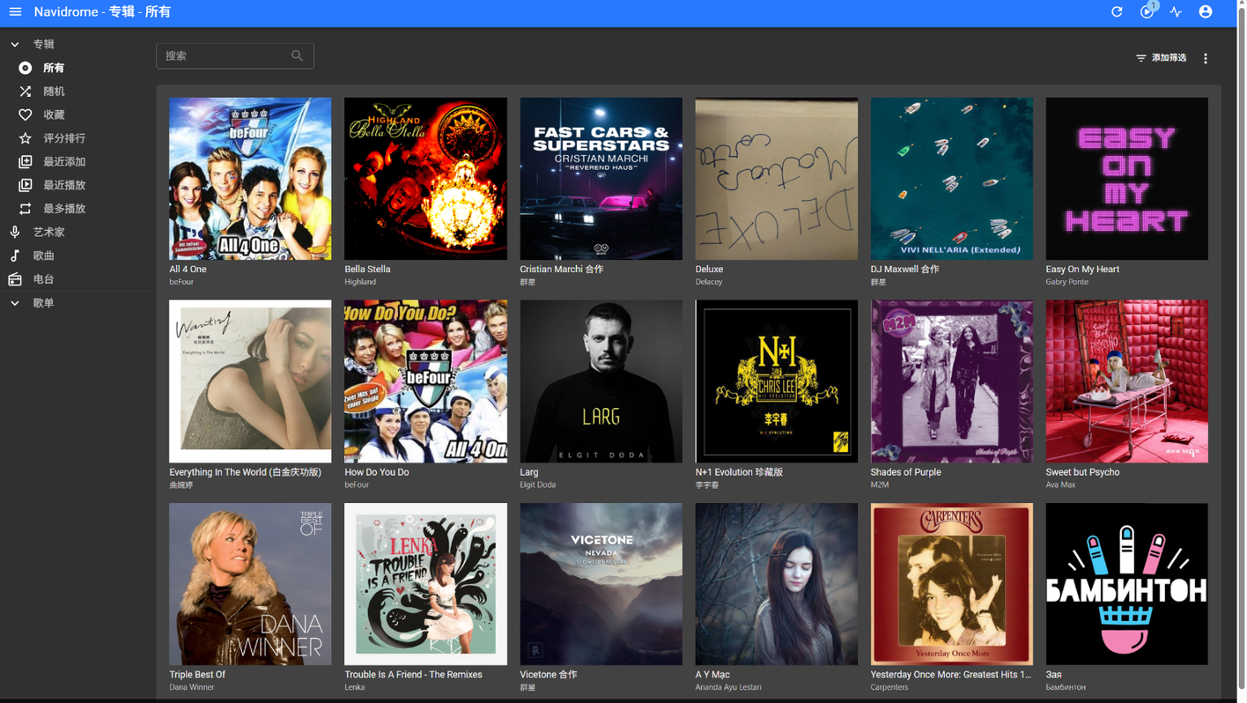The height and width of the screenshot is (703, 1247).
Task: Open the activity monitor icon
Action: [x=1176, y=12]
